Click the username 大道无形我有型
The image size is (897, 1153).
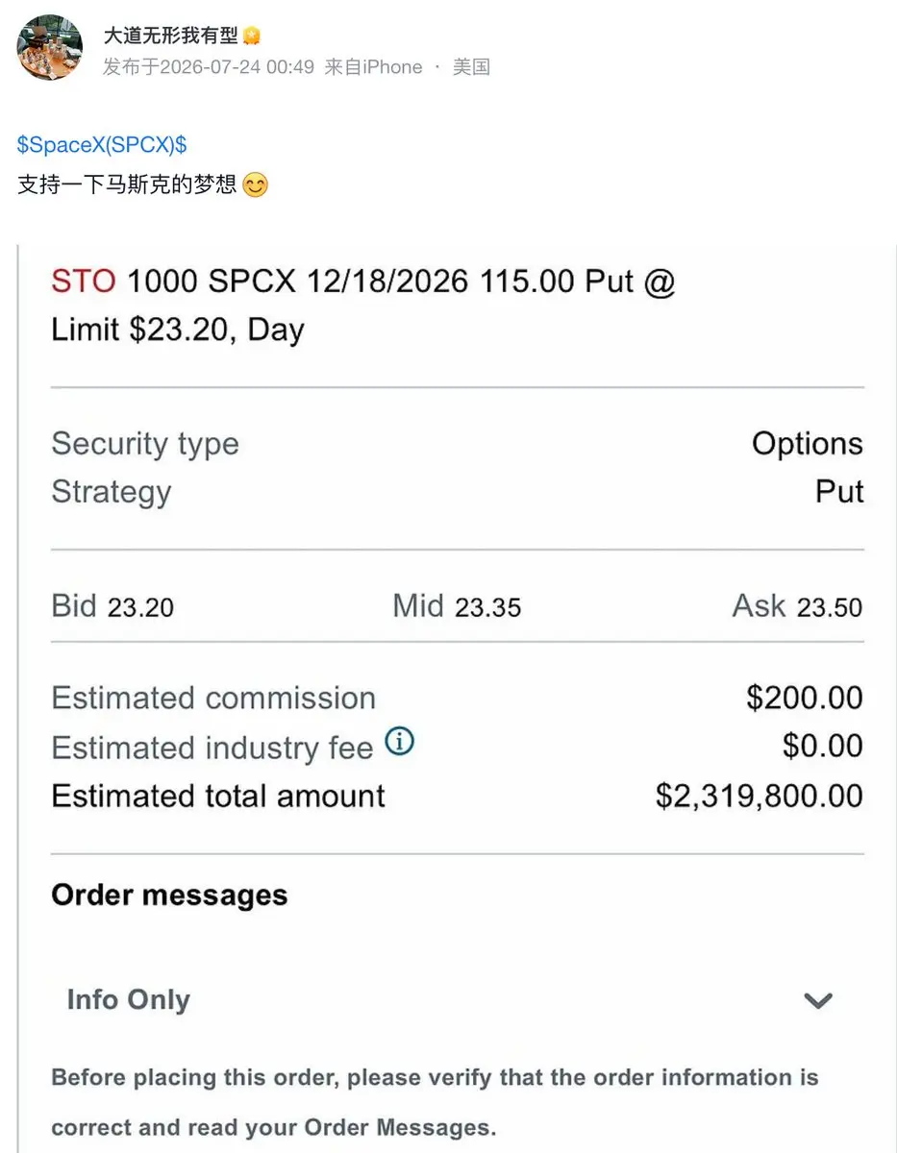pos(170,36)
